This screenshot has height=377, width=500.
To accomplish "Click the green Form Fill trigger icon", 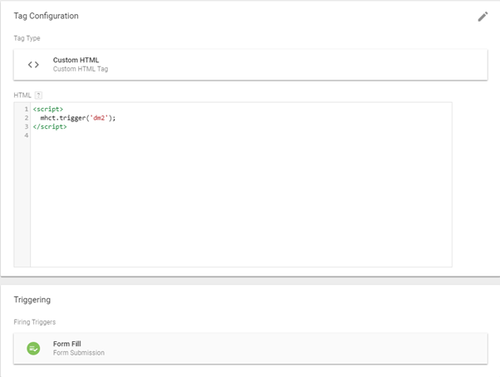I will (x=33, y=348).
